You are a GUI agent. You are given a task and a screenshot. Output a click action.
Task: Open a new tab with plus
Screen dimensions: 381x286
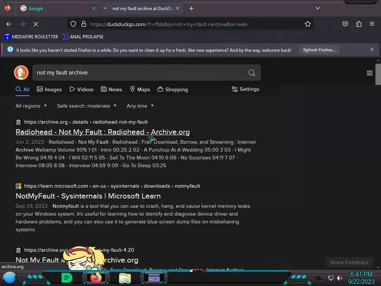point(192,9)
